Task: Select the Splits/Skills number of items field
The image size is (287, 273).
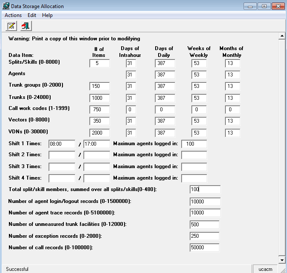Action: [x=99, y=63]
